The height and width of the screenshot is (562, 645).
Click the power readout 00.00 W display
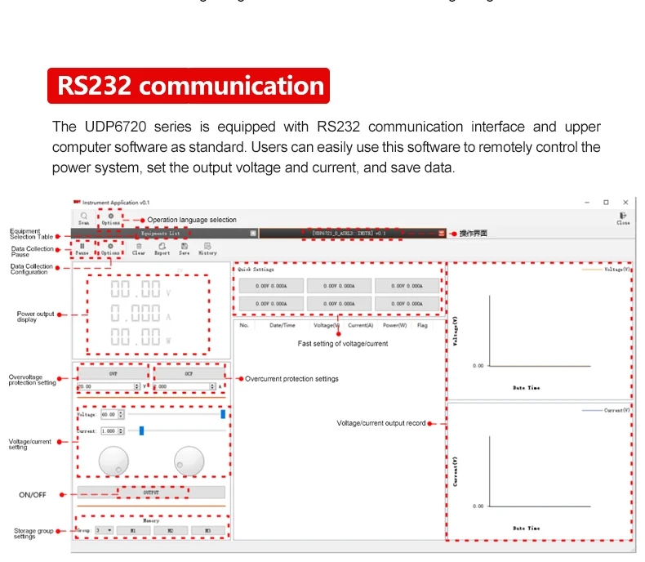(140, 337)
